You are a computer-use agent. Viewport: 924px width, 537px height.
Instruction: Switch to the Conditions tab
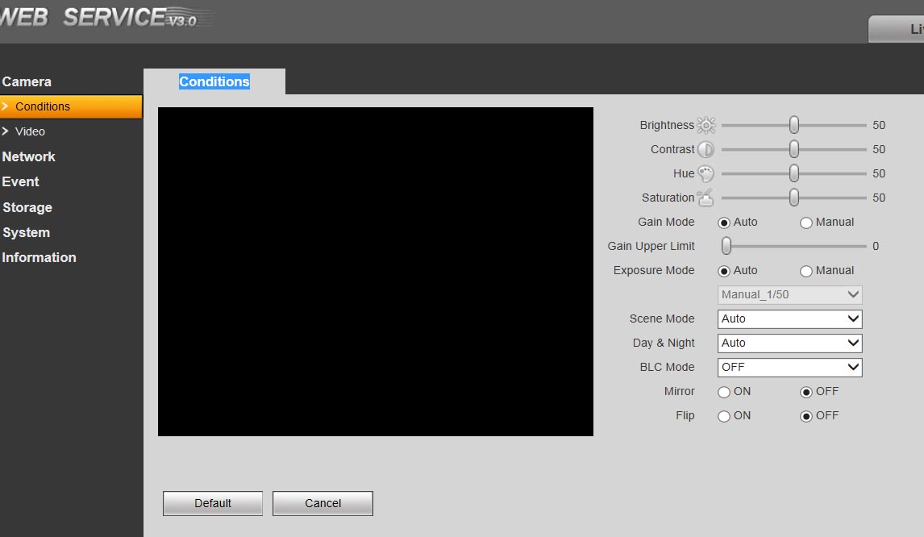point(214,81)
